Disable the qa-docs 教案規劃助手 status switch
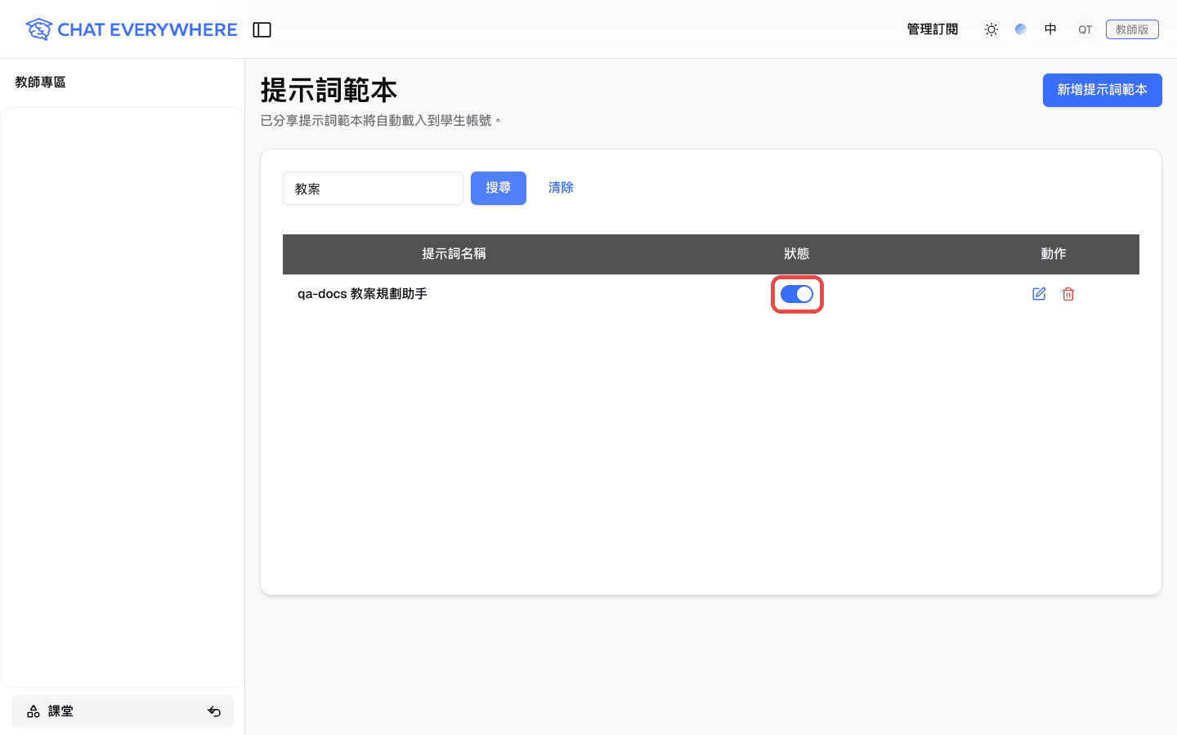Screen dimensions: 1177x735 click(797, 294)
